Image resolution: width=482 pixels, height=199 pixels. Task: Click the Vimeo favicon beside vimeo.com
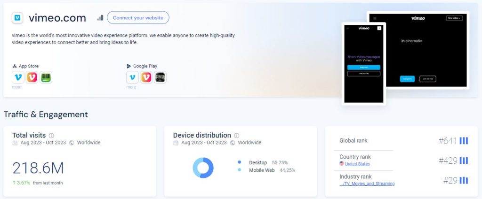[17, 18]
